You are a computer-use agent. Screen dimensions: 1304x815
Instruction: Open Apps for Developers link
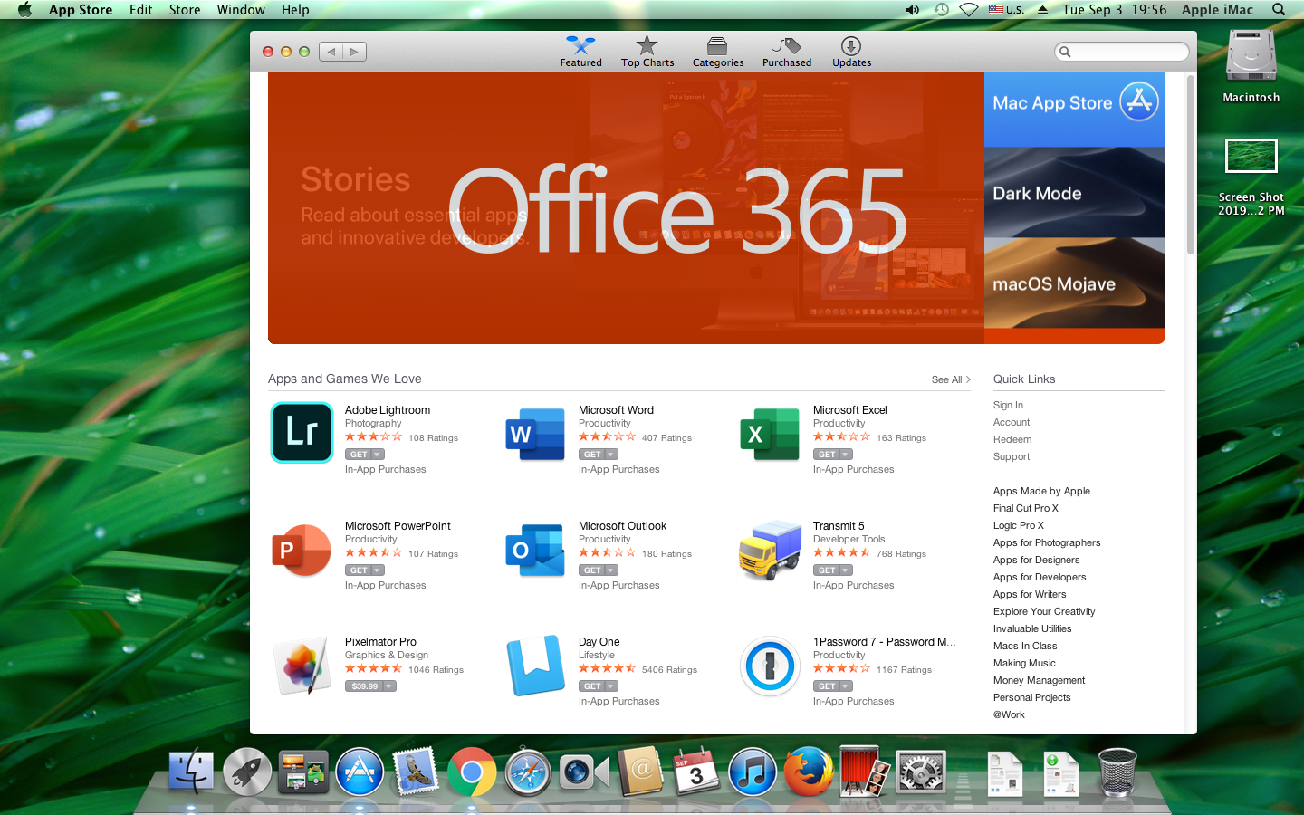click(1040, 577)
